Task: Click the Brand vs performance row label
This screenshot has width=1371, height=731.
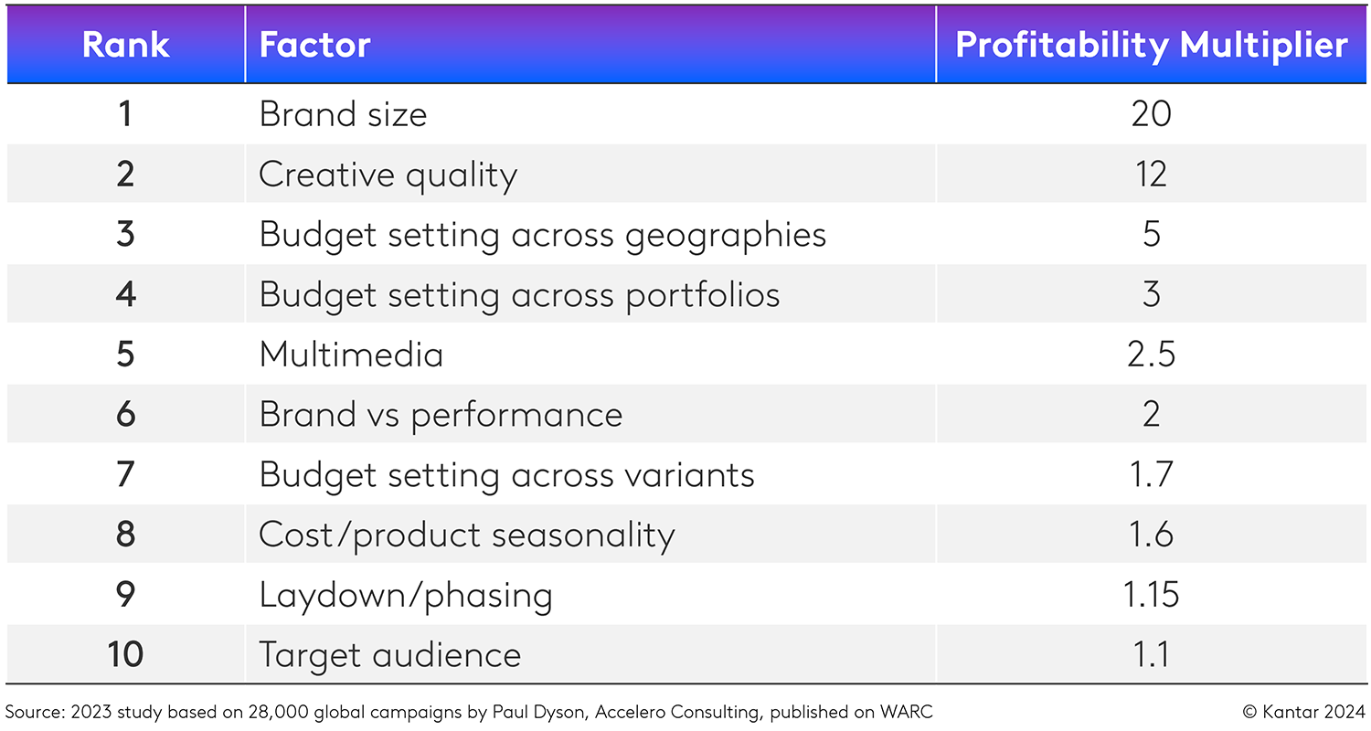Action: 441,415
